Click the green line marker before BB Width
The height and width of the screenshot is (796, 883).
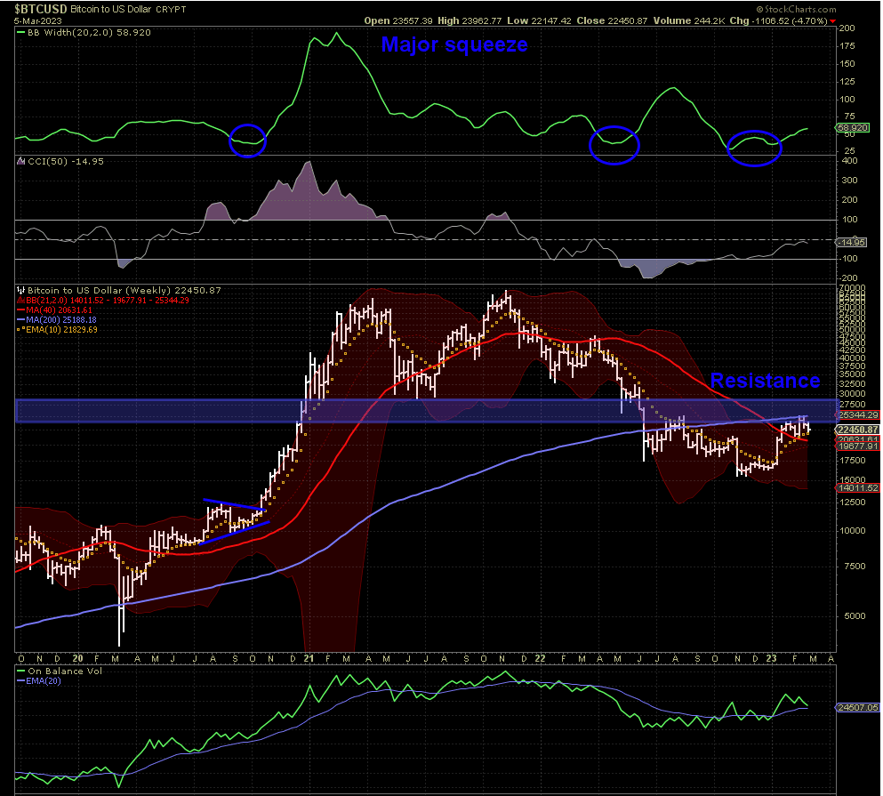tap(21, 33)
